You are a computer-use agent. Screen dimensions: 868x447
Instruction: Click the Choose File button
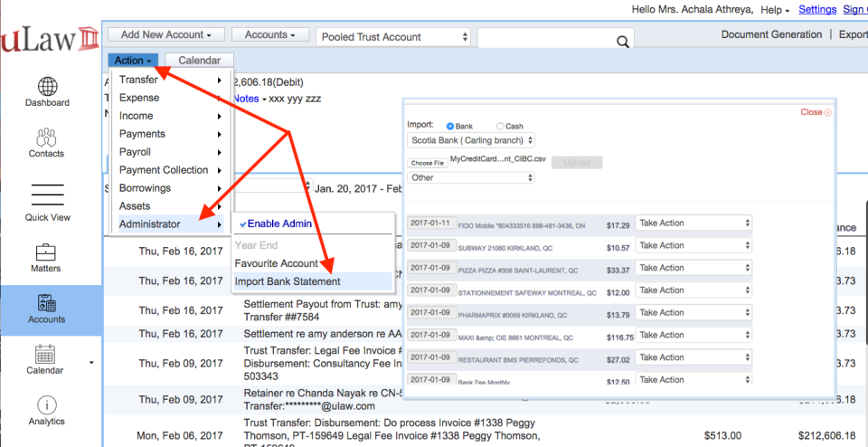pyautogui.click(x=428, y=163)
